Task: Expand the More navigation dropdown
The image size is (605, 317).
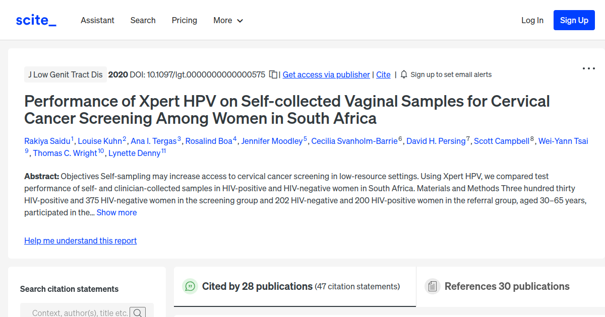Action: tap(227, 20)
